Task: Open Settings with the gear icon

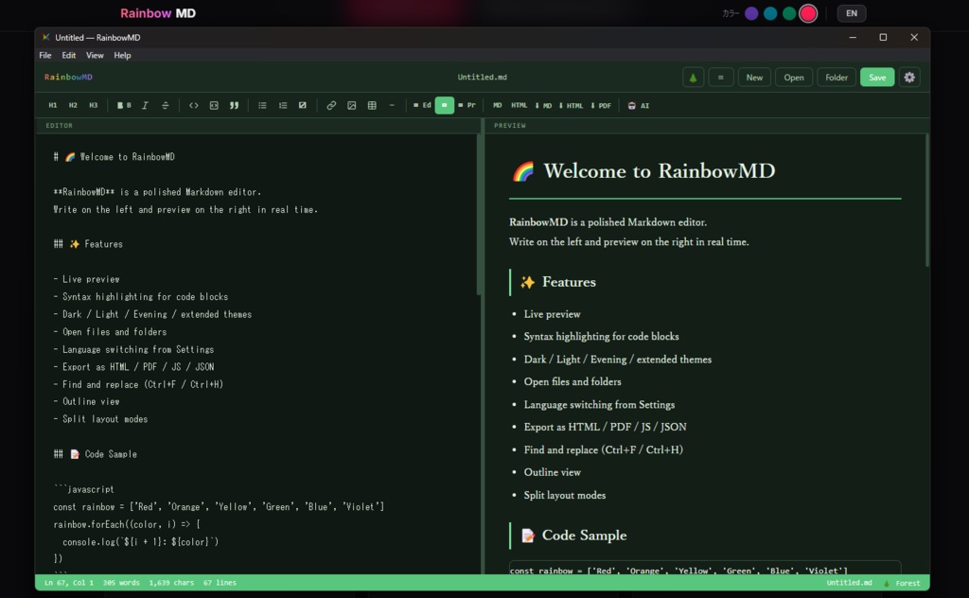Action: (x=908, y=77)
